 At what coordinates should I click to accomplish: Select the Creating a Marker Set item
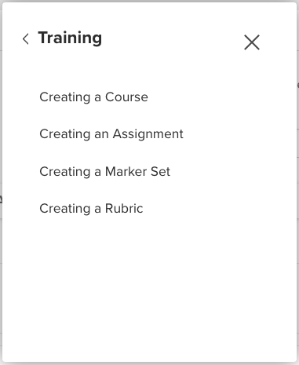[x=104, y=172]
